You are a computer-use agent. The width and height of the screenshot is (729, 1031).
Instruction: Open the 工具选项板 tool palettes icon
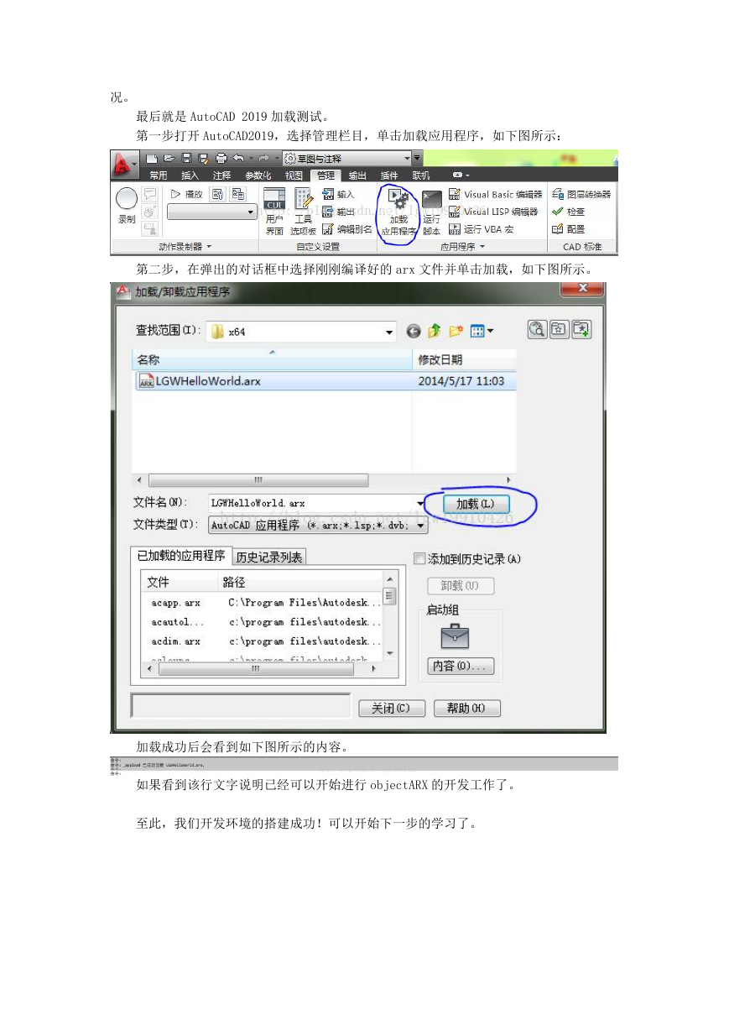304,200
